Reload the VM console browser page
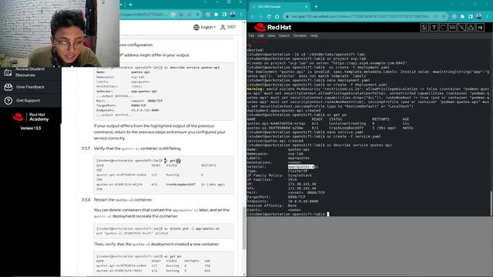 click(269, 16)
